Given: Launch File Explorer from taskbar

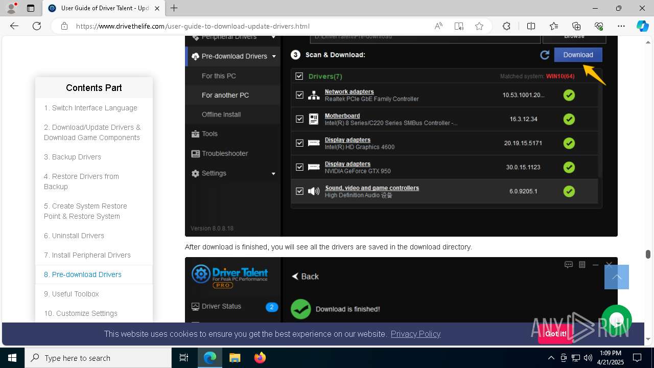Looking at the screenshot, I should [235, 358].
